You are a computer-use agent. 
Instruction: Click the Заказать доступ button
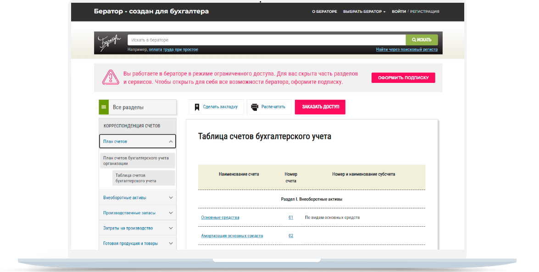(320, 107)
